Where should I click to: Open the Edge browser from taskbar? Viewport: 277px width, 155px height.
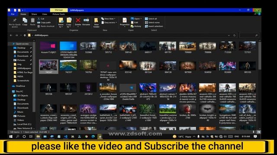click(93, 136)
